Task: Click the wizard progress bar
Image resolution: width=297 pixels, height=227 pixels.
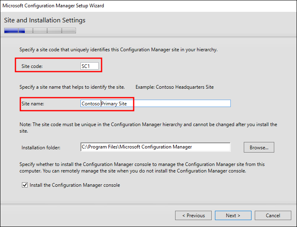Action: click(x=40, y=30)
